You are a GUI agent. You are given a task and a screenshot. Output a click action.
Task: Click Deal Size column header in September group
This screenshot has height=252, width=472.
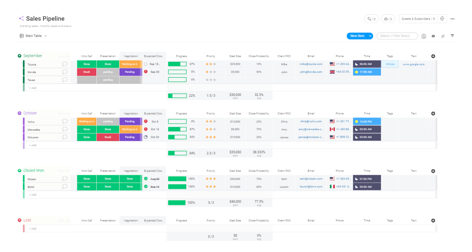[235, 56]
